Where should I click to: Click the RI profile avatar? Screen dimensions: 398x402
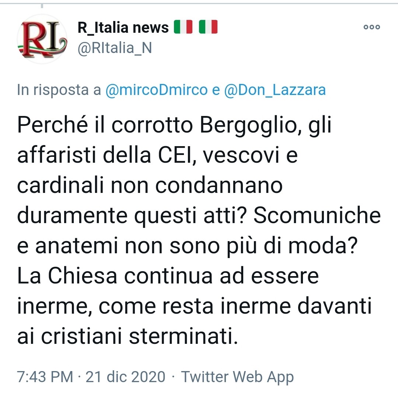point(42,39)
